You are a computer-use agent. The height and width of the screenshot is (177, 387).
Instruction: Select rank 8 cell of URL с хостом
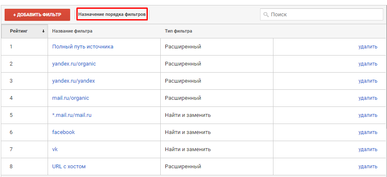(x=25, y=167)
